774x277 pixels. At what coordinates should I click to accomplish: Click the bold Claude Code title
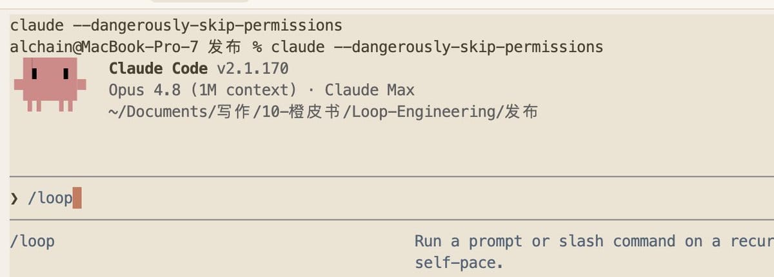(x=158, y=68)
